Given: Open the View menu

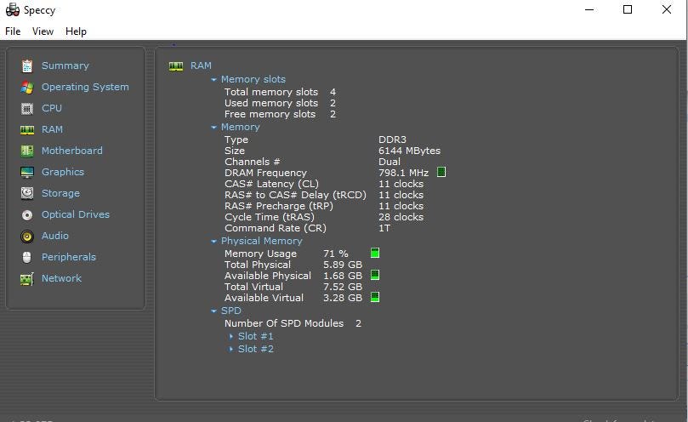Looking at the screenshot, I should pyautogui.click(x=43, y=31).
